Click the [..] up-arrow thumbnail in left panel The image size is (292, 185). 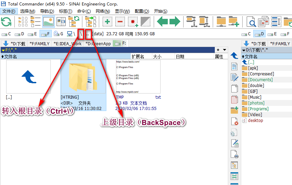[28, 77]
